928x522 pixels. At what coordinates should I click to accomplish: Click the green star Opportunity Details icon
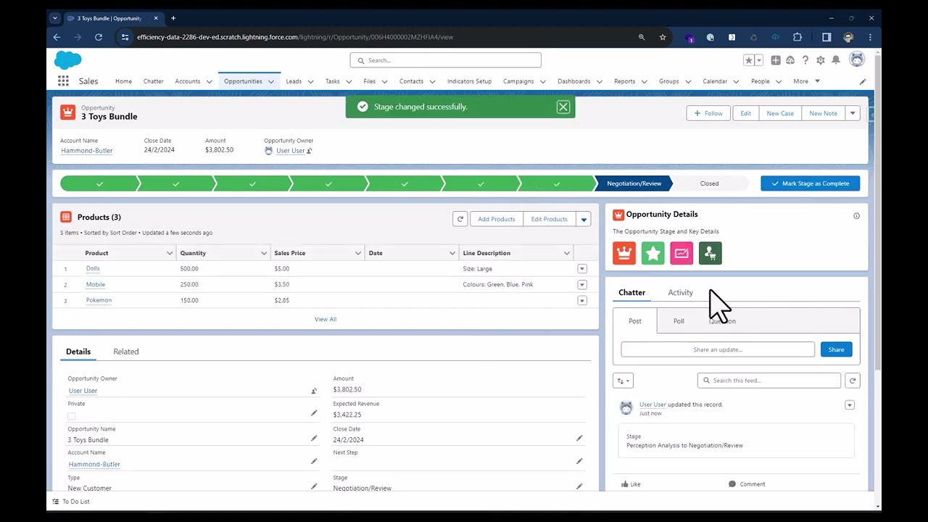tap(653, 253)
